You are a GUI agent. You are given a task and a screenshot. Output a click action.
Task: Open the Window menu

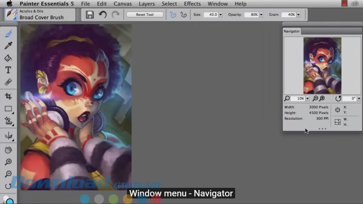pos(217,4)
